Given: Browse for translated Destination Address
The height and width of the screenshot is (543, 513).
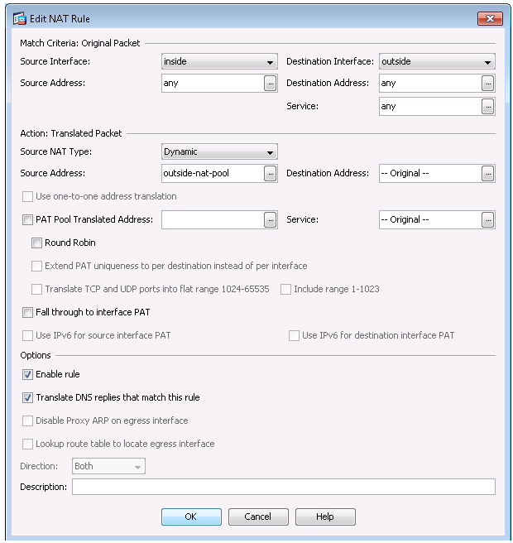Looking at the screenshot, I should coord(487,174).
